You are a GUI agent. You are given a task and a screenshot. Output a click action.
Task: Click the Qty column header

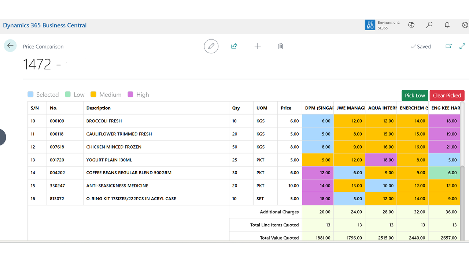coord(241,108)
